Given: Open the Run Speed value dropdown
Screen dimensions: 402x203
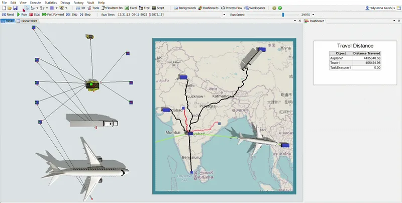Looking at the screenshot, I should (x=313, y=15).
